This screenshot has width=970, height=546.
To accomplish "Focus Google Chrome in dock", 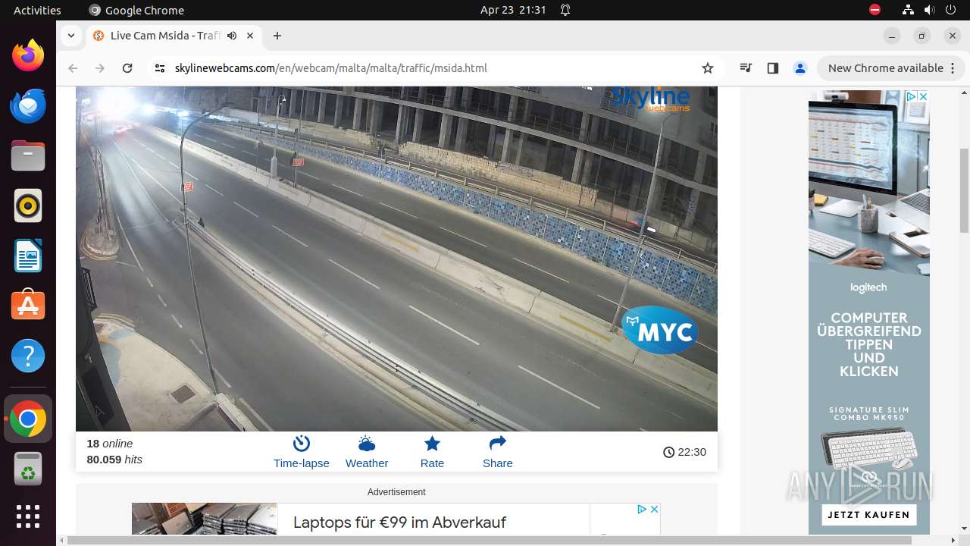I will [28, 419].
